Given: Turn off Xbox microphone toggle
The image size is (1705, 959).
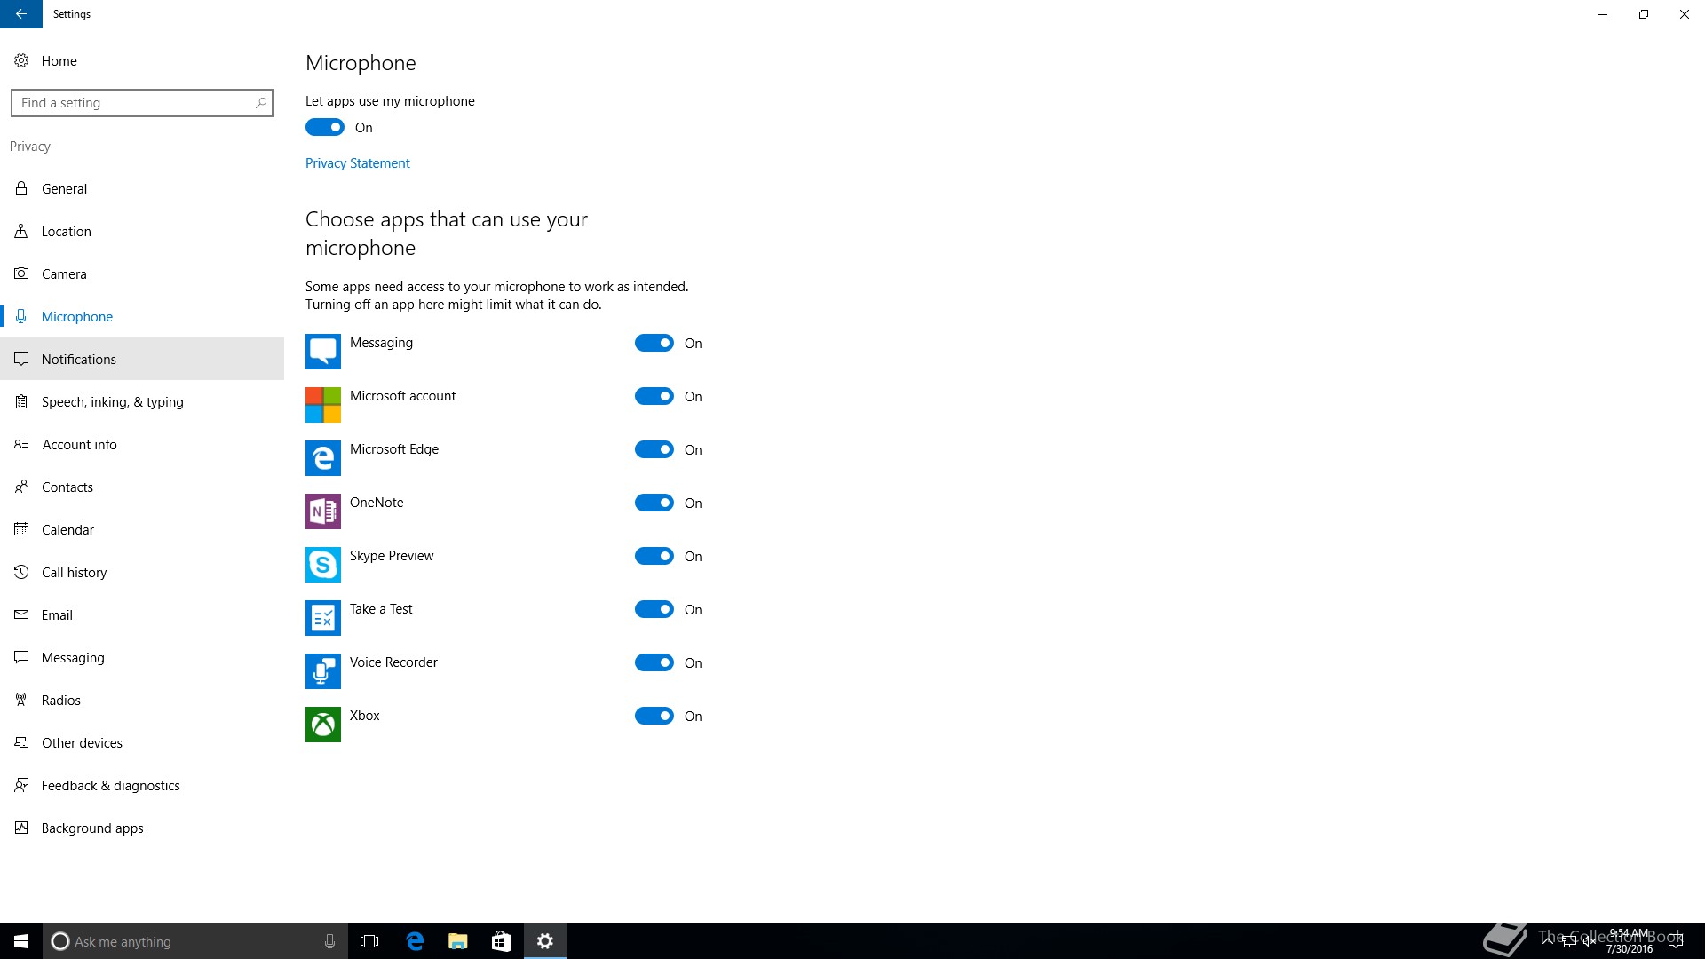Looking at the screenshot, I should (x=654, y=717).
